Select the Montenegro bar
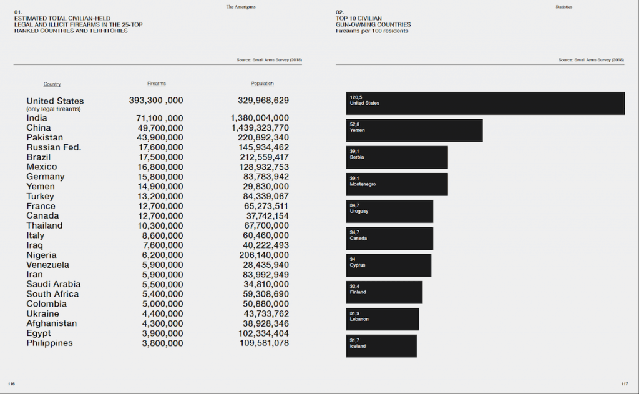This screenshot has width=639, height=394. (397, 184)
